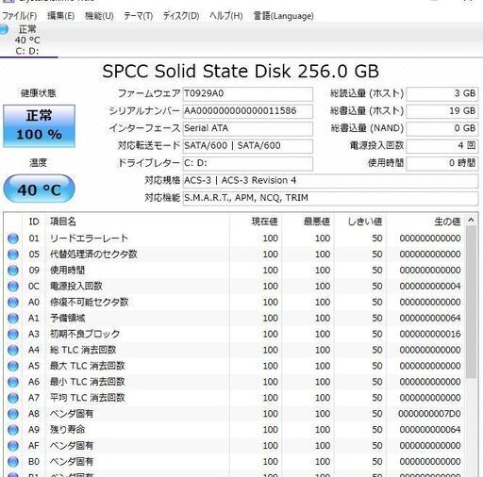The height and width of the screenshot is (477, 483).
Task: Click the status circle for A1 予備領域
Action: pyautogui.click(x=13, y=319)
